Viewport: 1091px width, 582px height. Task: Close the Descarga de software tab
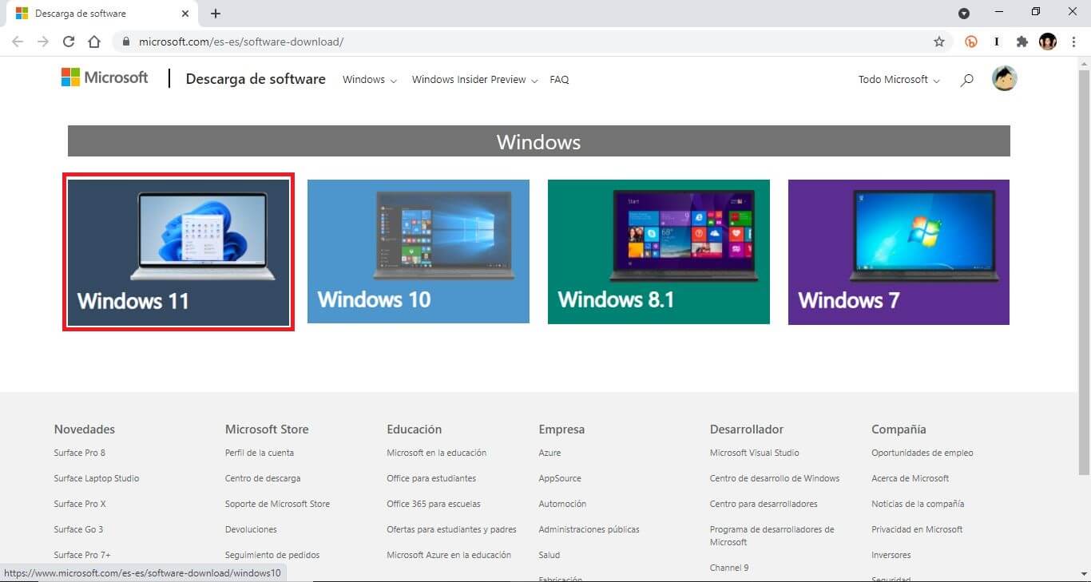[185, 14]
